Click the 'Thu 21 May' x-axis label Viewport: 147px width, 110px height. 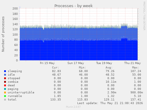point(133,63)
